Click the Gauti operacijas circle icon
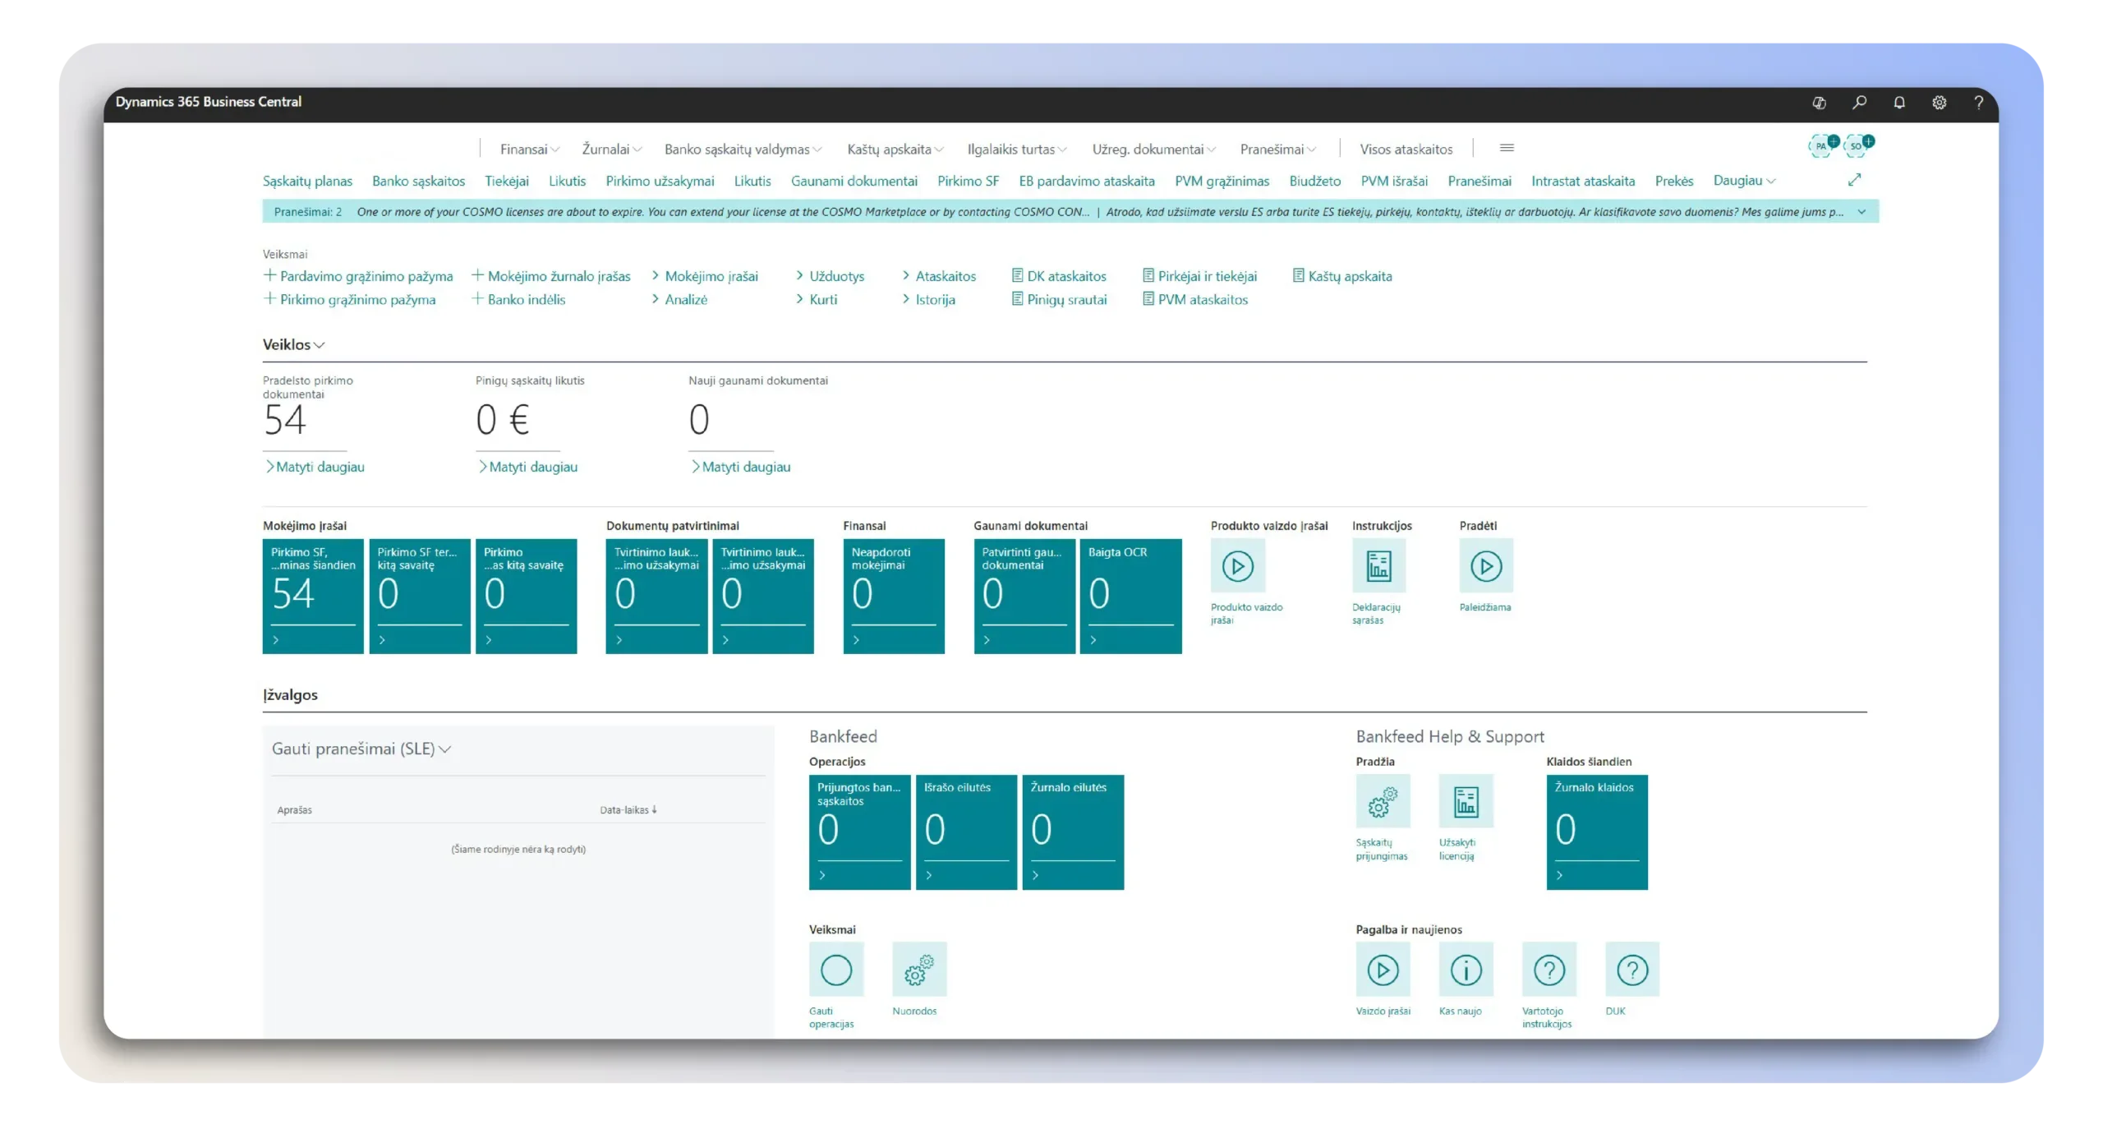The width and height of the screenshot is (2103, 1129). click(835, 969)
